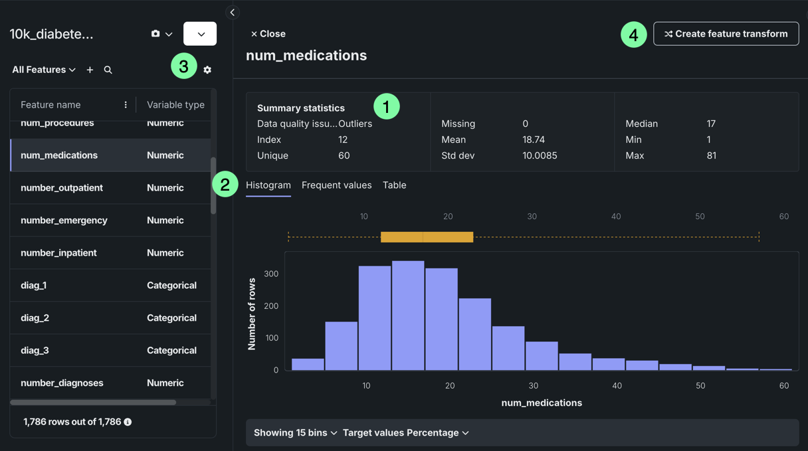Open feature list settings gear
The width and height of the screenshot is (808, 451).
207,70
